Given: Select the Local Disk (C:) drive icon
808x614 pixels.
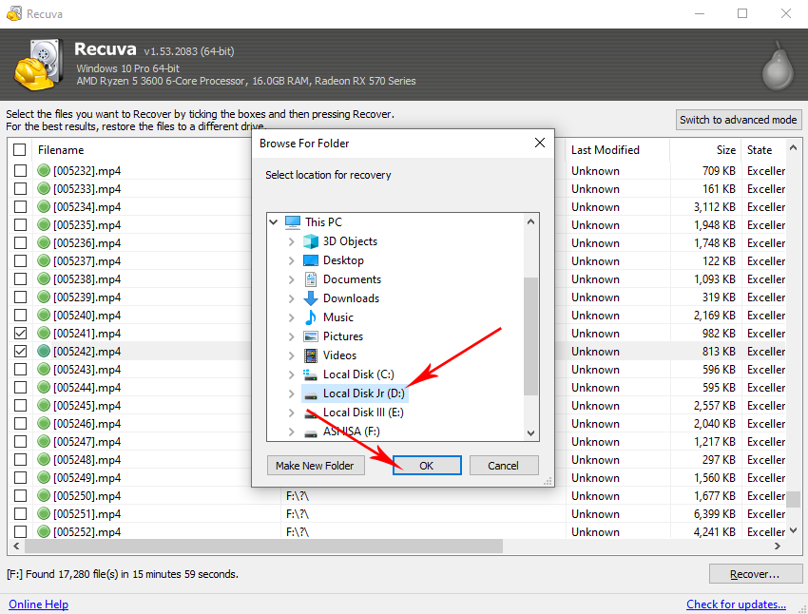Looking at the screenshot, I should [x=311, y=374].
